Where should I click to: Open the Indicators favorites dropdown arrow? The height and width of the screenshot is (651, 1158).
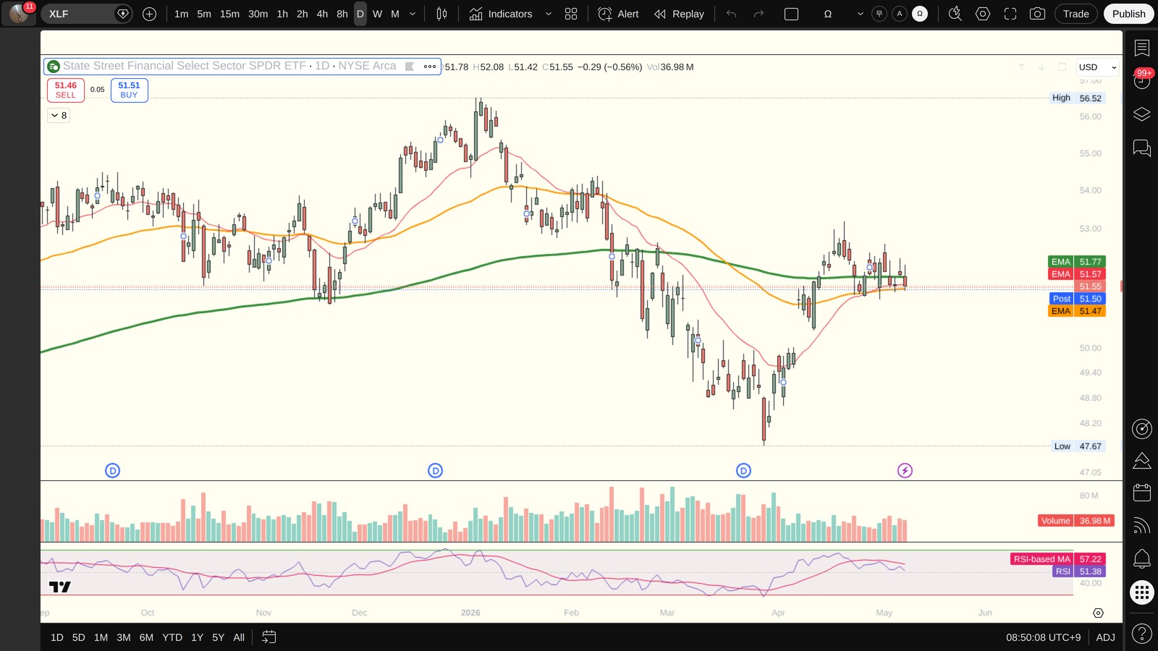[548, 14]
